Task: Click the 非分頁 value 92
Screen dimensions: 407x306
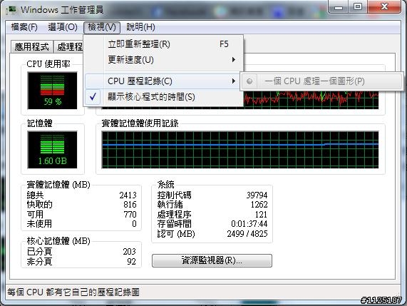Action: (x=131, y=261)
